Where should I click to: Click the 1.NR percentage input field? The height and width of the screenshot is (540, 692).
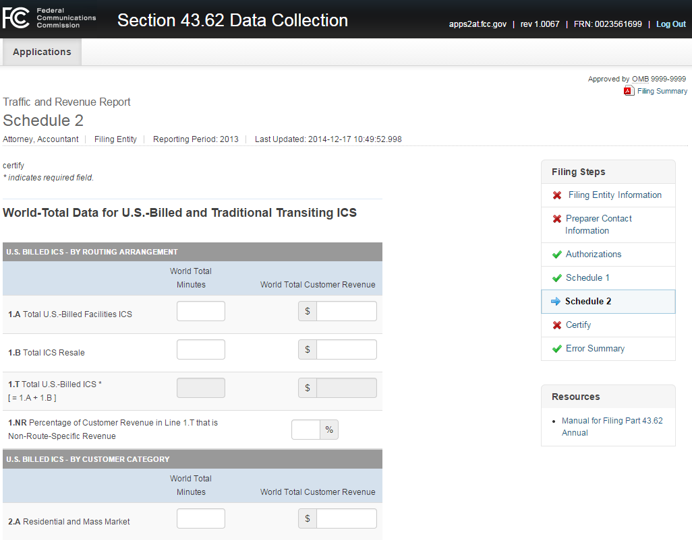point(306,430)
